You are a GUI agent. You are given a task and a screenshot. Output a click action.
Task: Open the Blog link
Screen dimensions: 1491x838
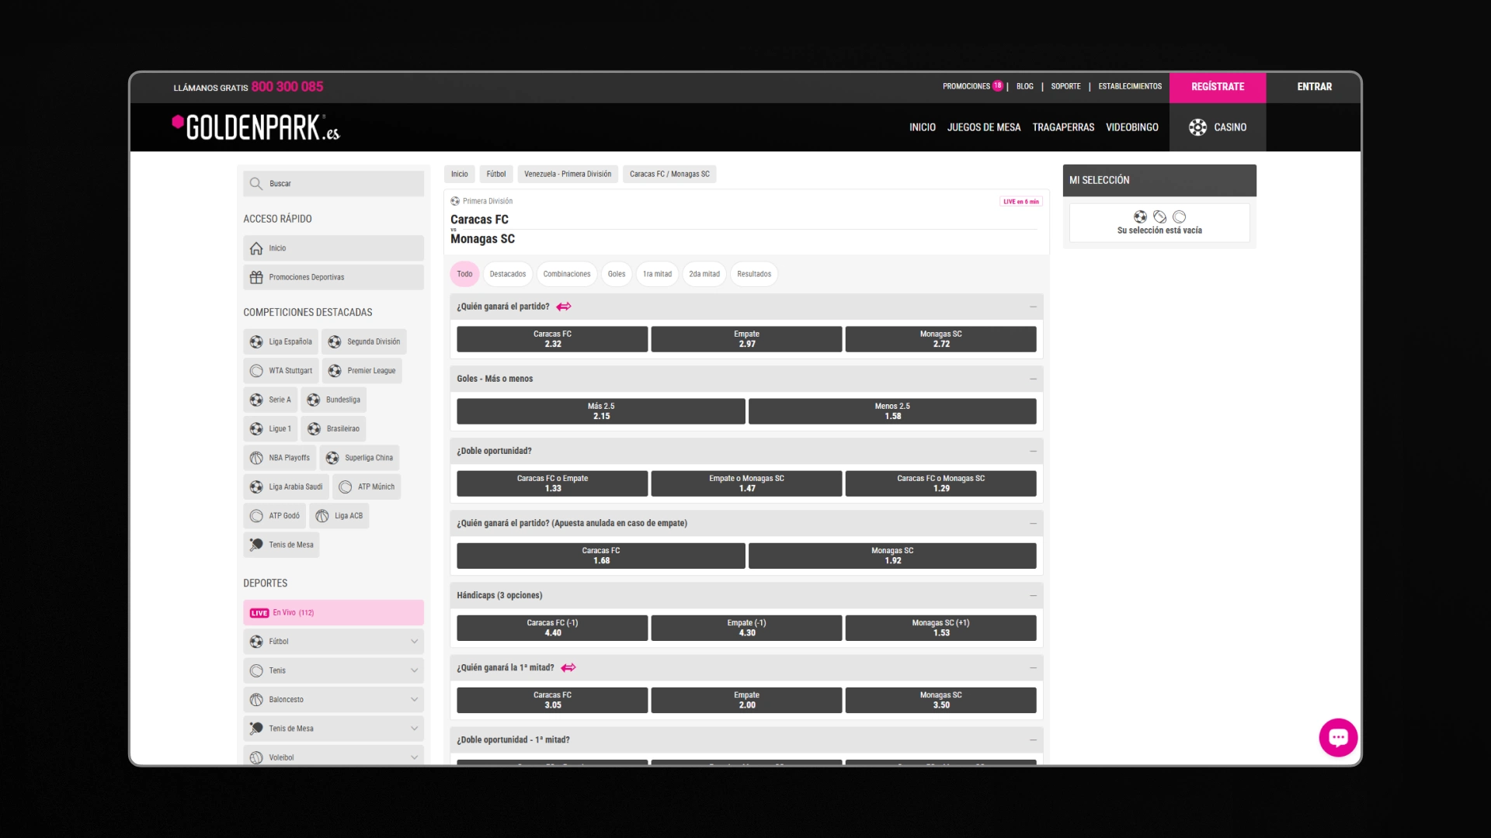tap(1025, 86)
